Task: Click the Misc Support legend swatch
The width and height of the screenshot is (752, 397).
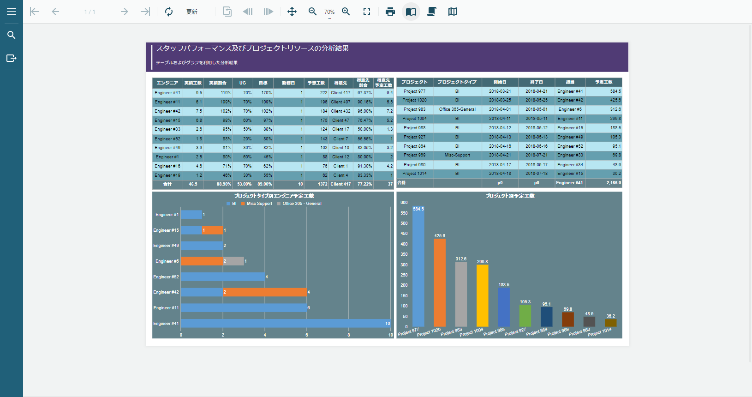Action: click(243, 204)
